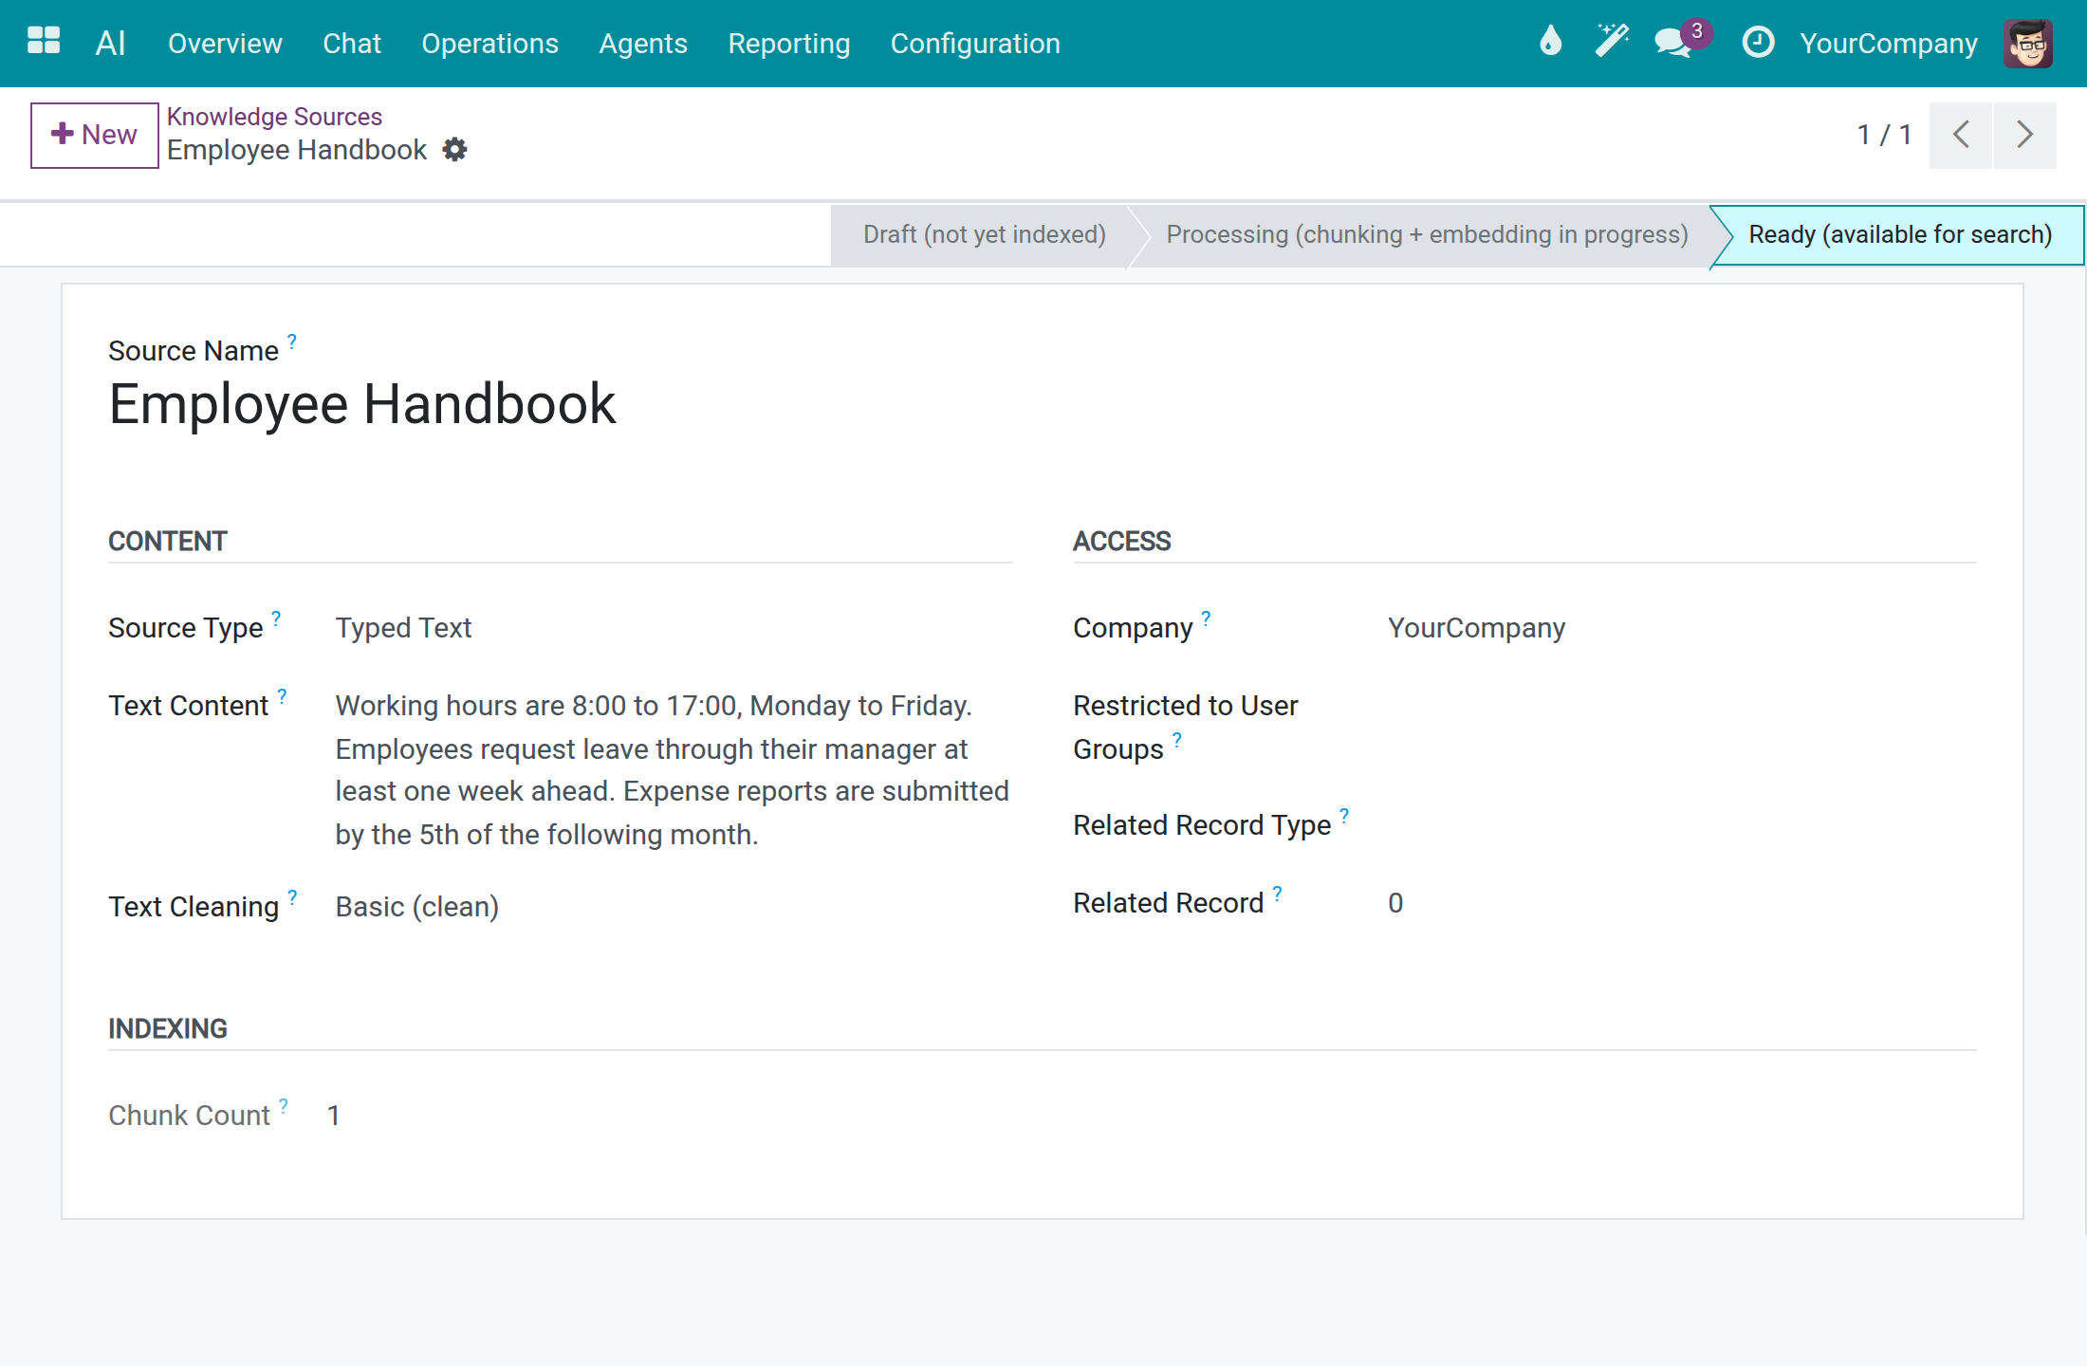Go to next record arrow
This screenshot has width=2087, height=1366.
2025,135
